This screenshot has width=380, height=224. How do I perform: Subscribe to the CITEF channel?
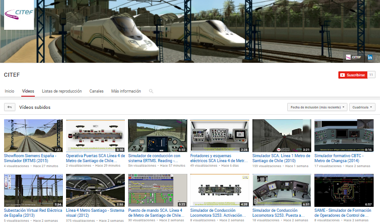352,75
